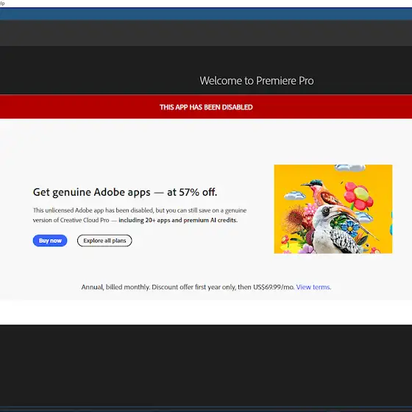Follow the View terms link
Viewport: 412px width, 412px height.
[x=313, y=287]
